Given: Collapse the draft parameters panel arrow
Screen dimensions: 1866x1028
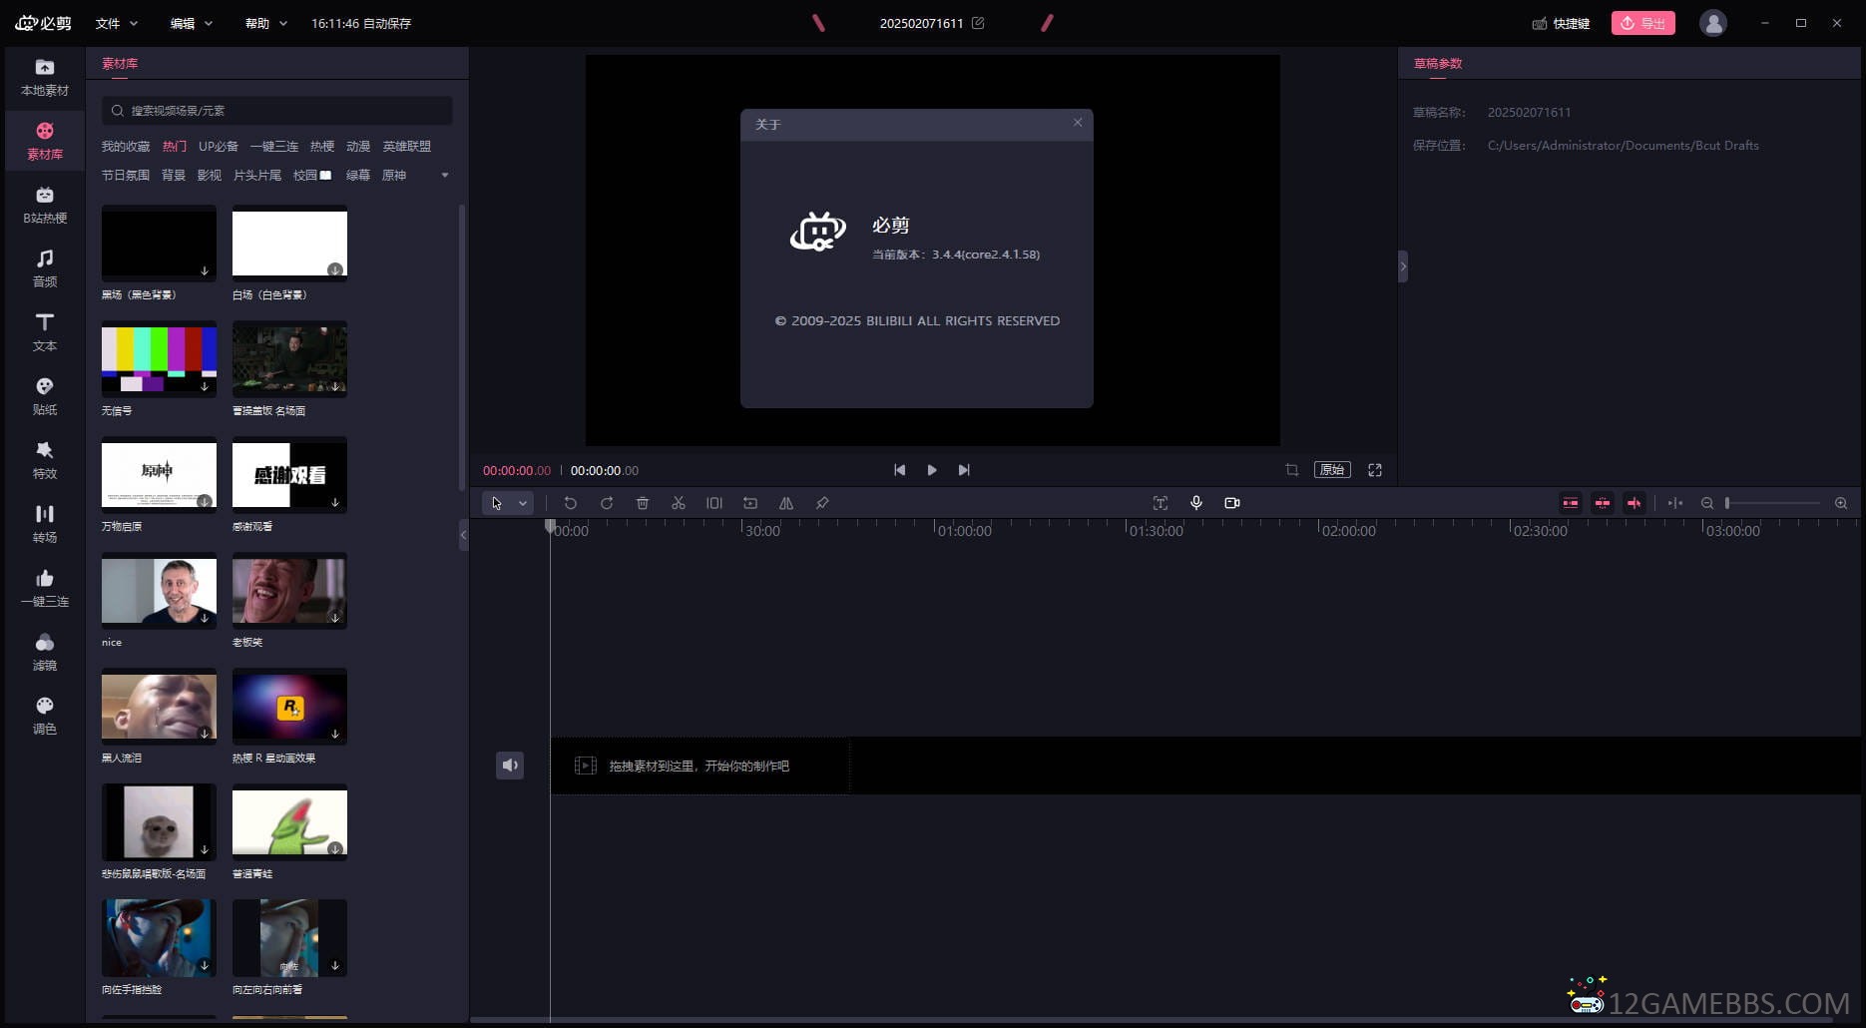Looking at the screenshot, I should [1403, 266].
